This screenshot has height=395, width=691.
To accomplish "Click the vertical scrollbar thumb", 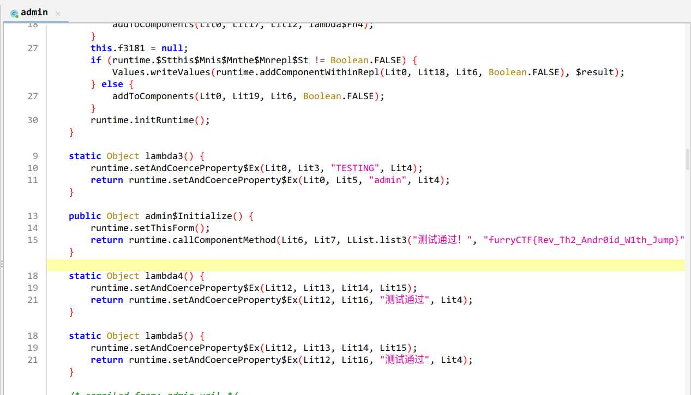I will click(687, 159).
